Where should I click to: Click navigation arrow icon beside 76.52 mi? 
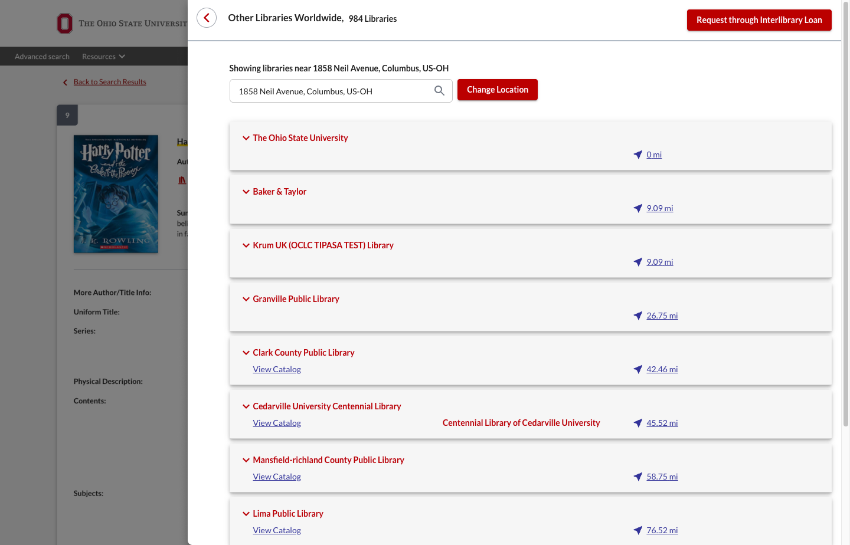(637, 530)
